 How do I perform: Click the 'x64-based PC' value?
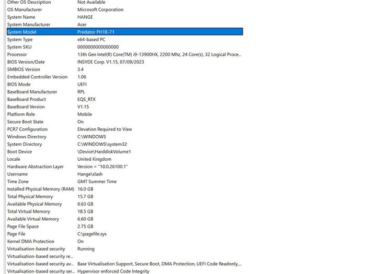(92, 39)
